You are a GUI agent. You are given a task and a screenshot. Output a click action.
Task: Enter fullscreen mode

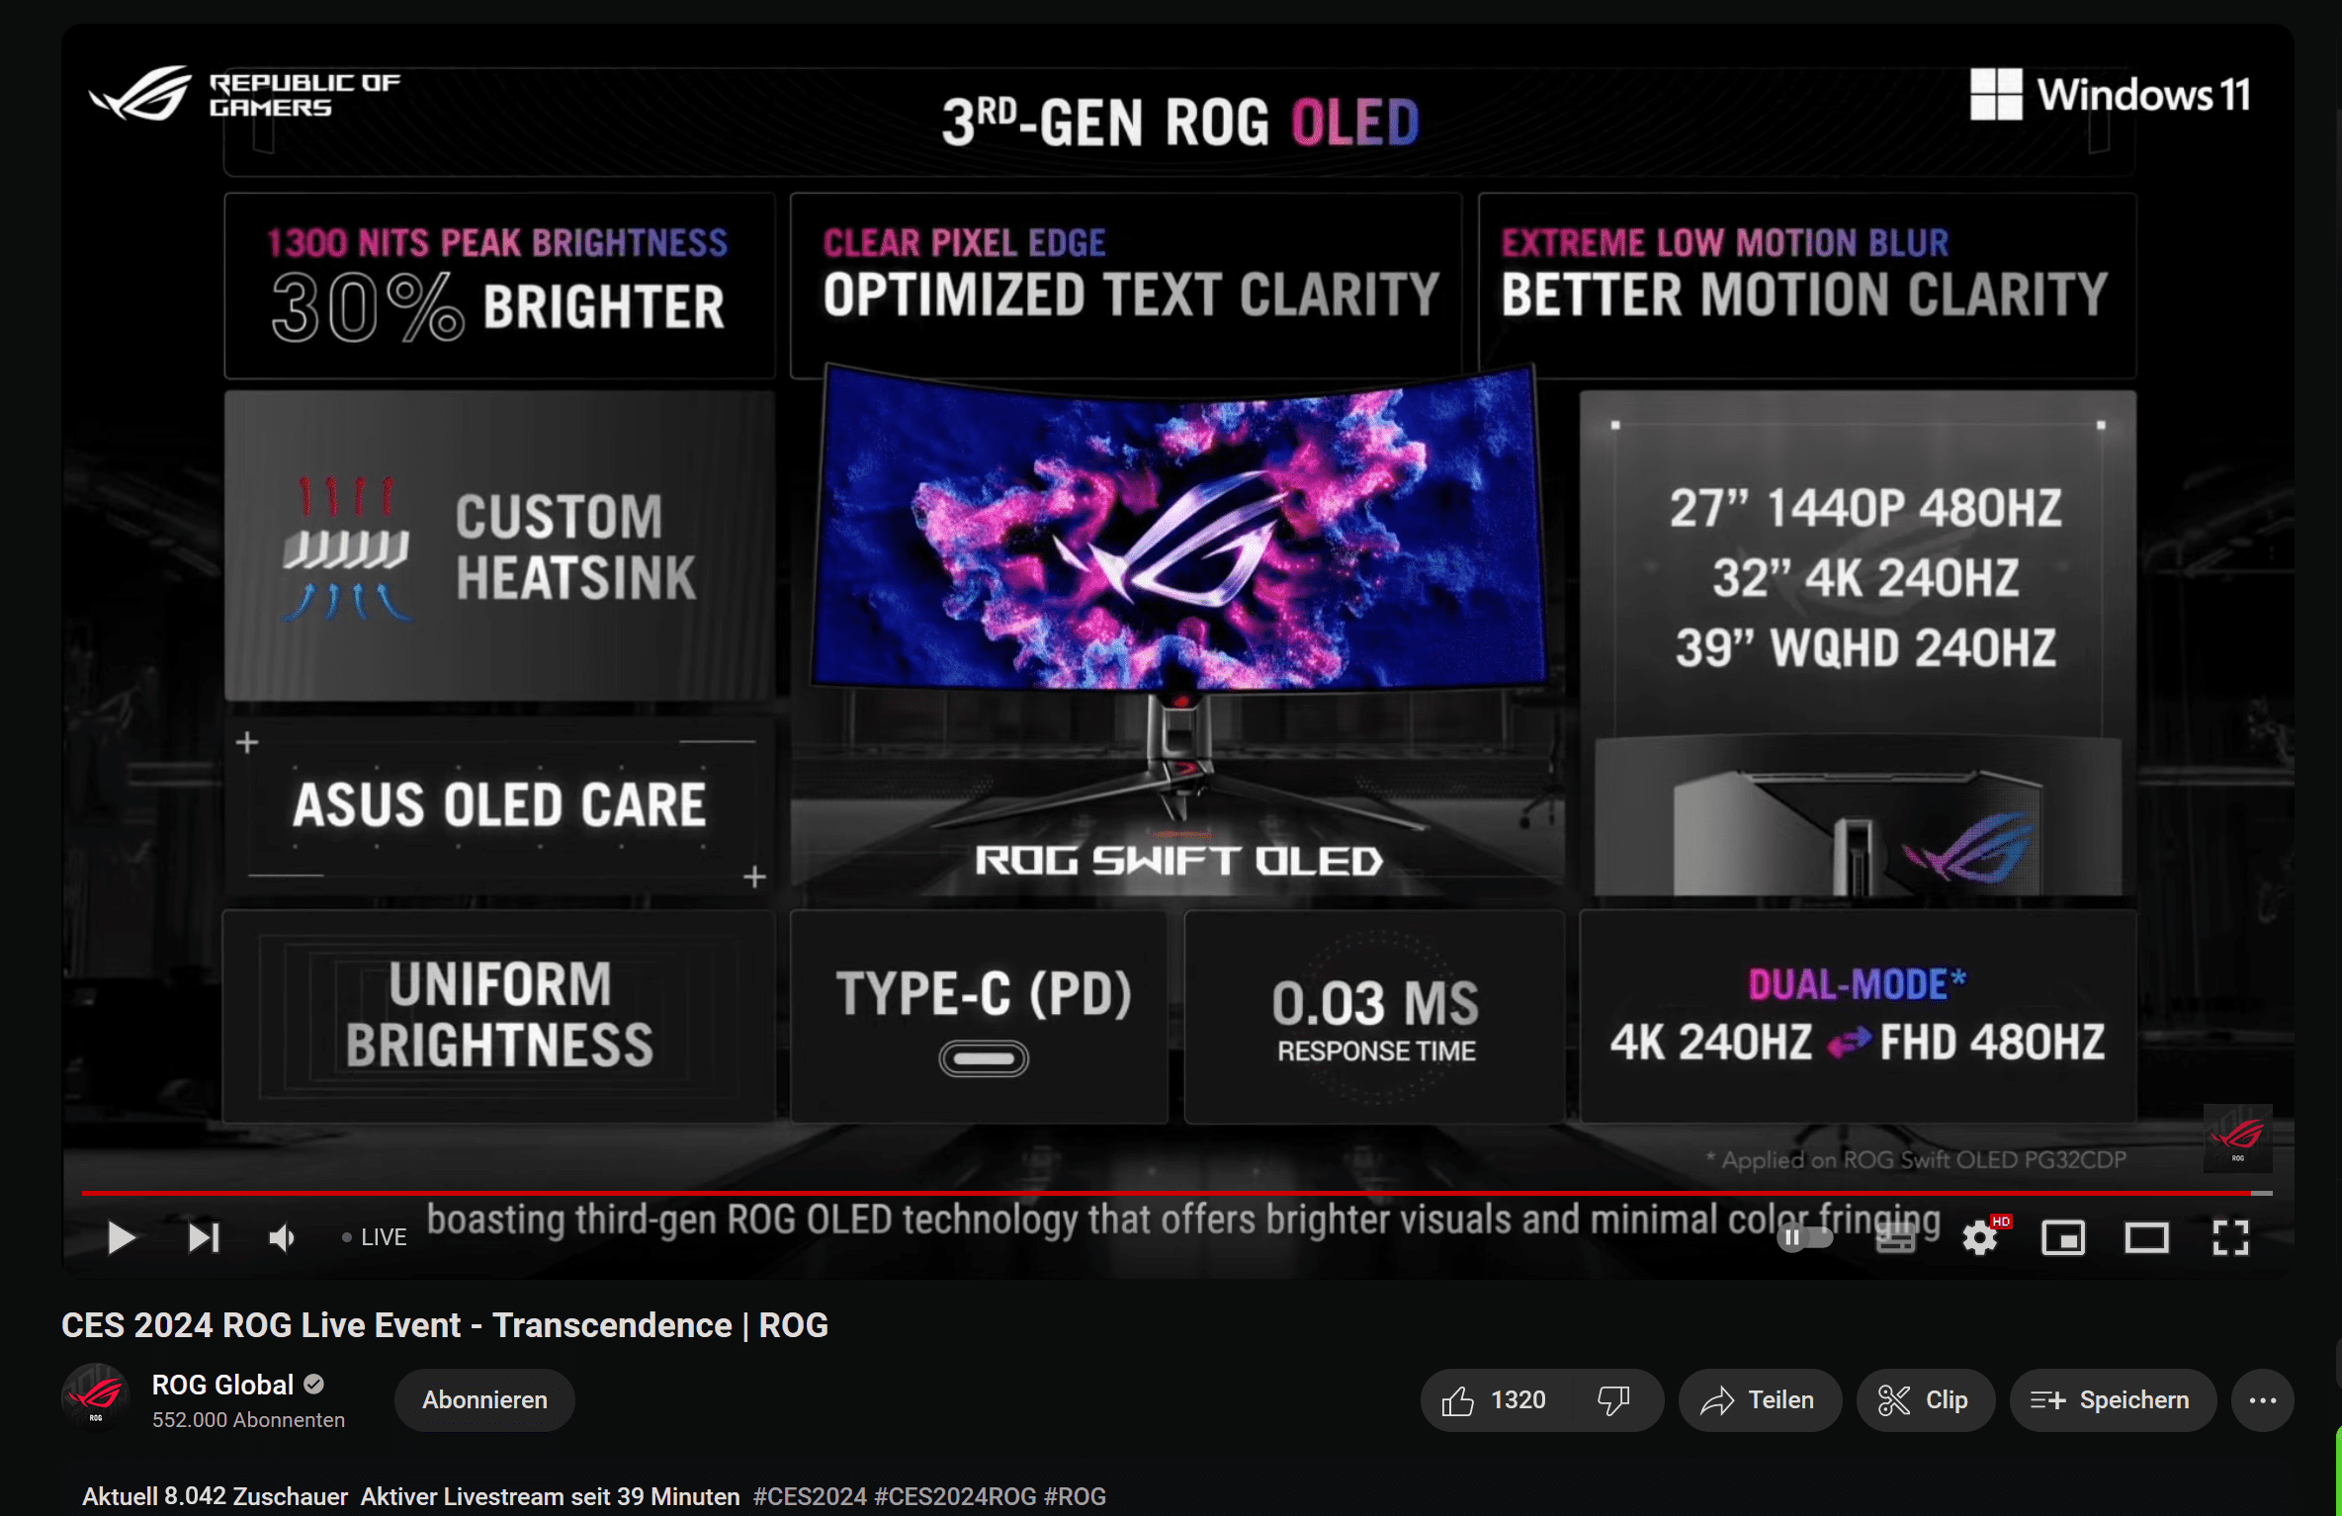(x=2230, y=1237)
